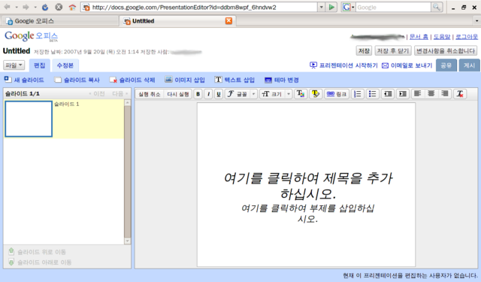
Task: Click the Redo (다시 실행) button
Action: coord(178,94)
